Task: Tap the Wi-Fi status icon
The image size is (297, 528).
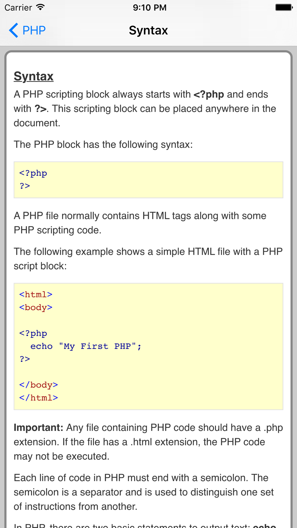Action: point(40,7)
